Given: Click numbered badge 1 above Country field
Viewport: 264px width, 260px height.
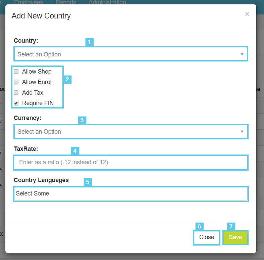Looking at the screenshot, I should coord(89,42).
